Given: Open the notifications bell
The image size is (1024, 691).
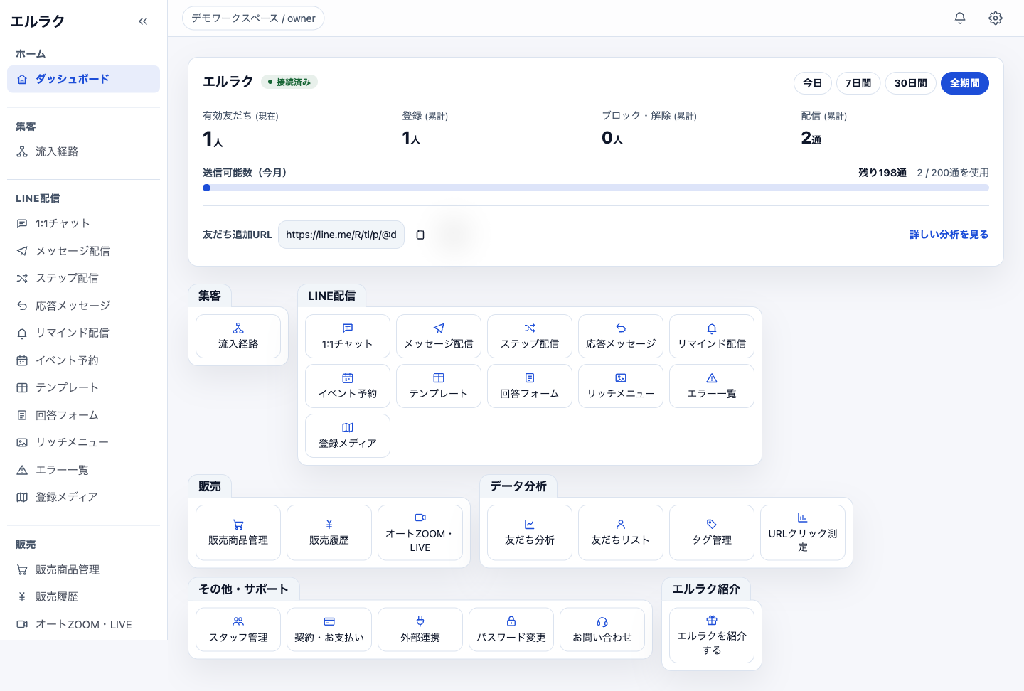Looking at the screenshot, I should (x=960, y=18).
